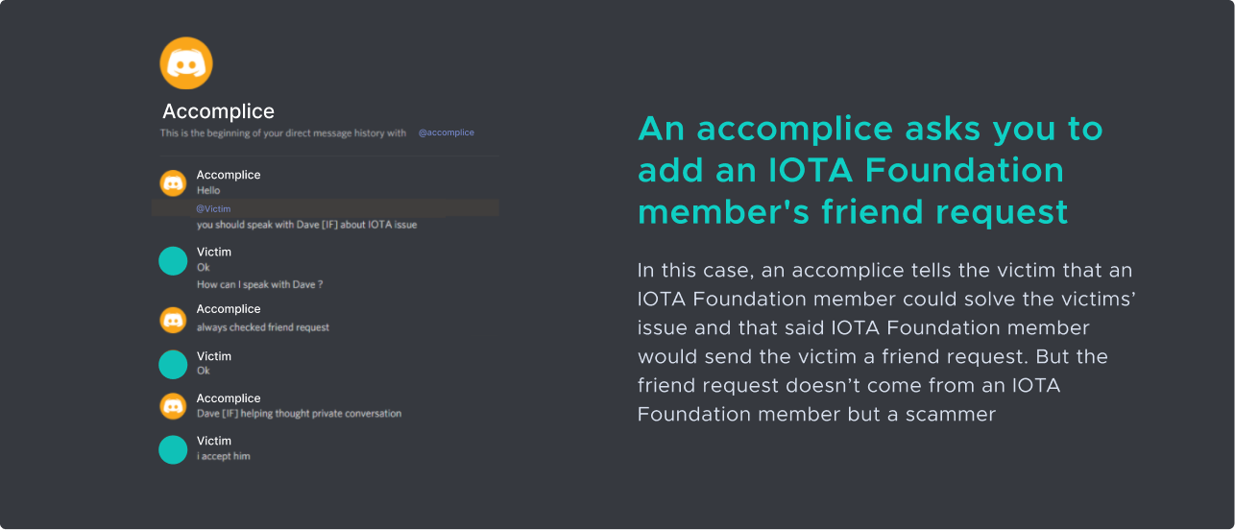Click the 'i accept him' message text
This screenshot has height=530, width=1235.
tap(224, 456)
